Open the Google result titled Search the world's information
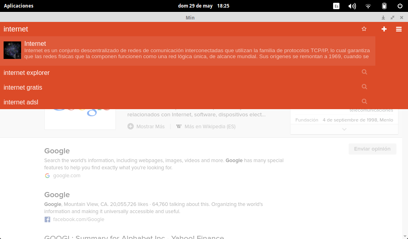 (57, 151)
